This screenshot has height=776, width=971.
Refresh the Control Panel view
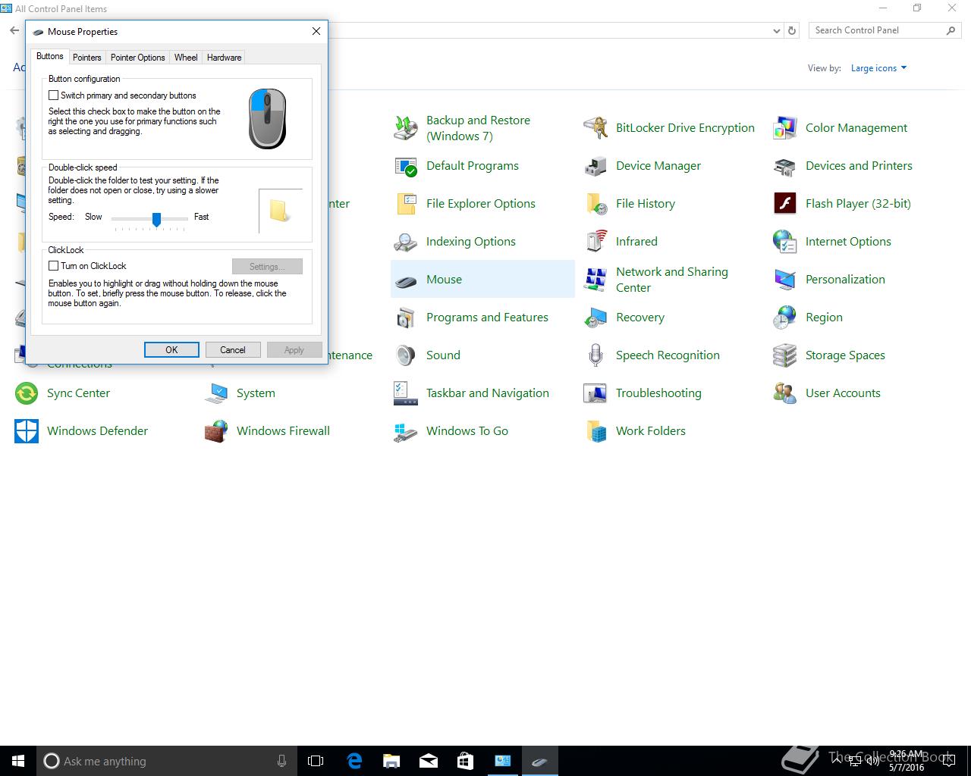[792, 31]
